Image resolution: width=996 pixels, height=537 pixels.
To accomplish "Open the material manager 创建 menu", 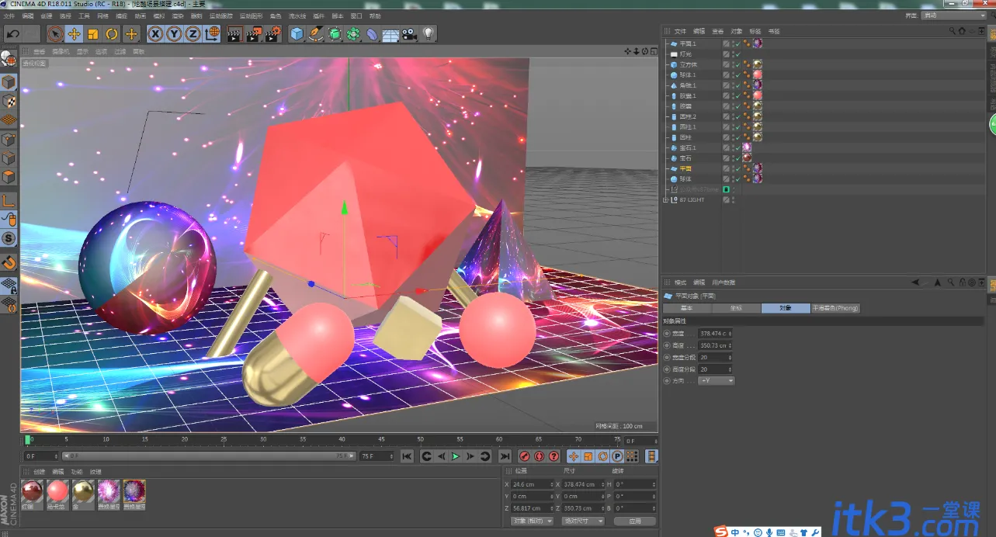I will (x=39, y=472).
